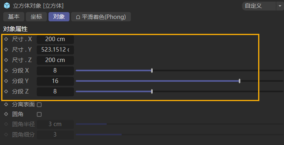Click the cube object icon in header

[x=7, y=6]
